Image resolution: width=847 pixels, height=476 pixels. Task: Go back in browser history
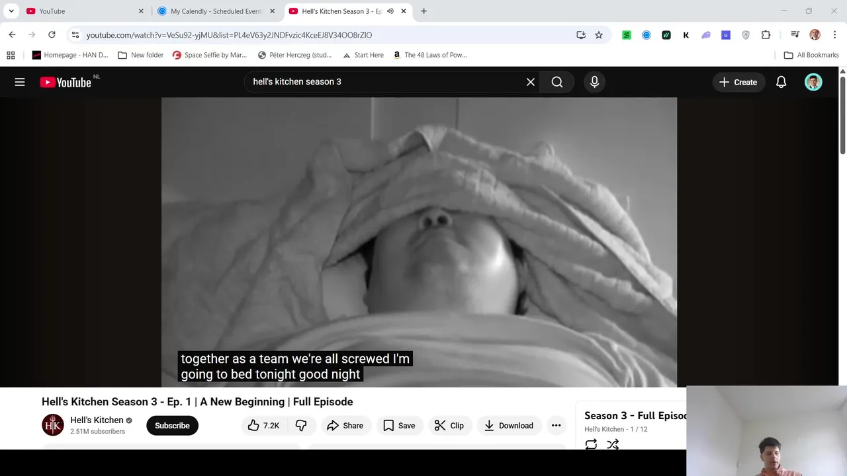[12, 35]
